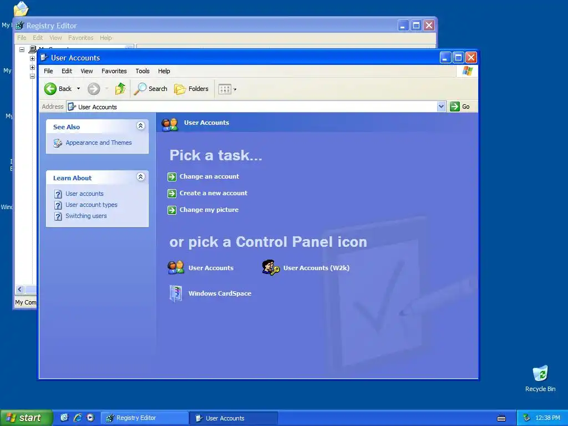Image resolution: width=568 pixels, height=426 pixels.
Task: Click help icon beside User accounts topic
Action: pos(58,194)
